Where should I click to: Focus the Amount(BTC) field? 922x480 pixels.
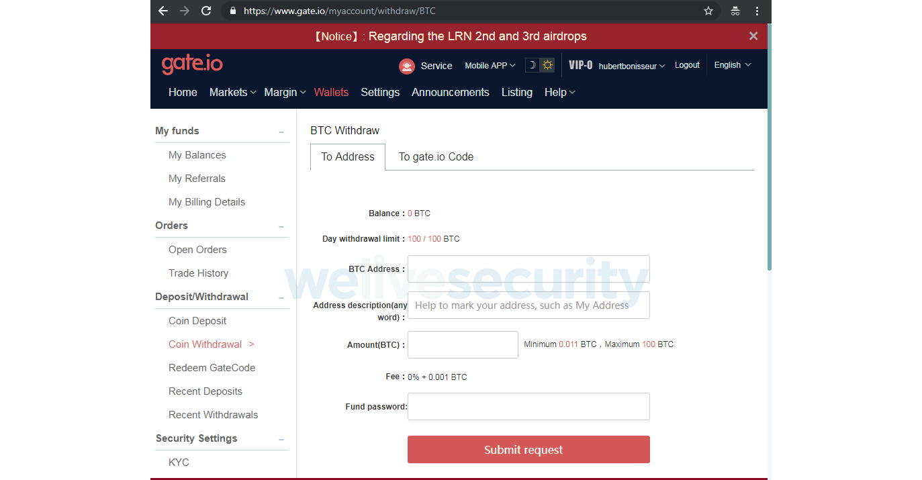click(x=463, y=344)
